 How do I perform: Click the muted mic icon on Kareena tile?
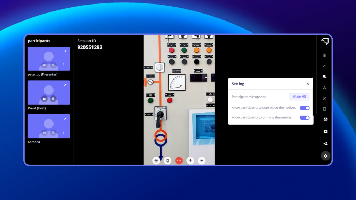pyautogui.click(x=53, y=132)
